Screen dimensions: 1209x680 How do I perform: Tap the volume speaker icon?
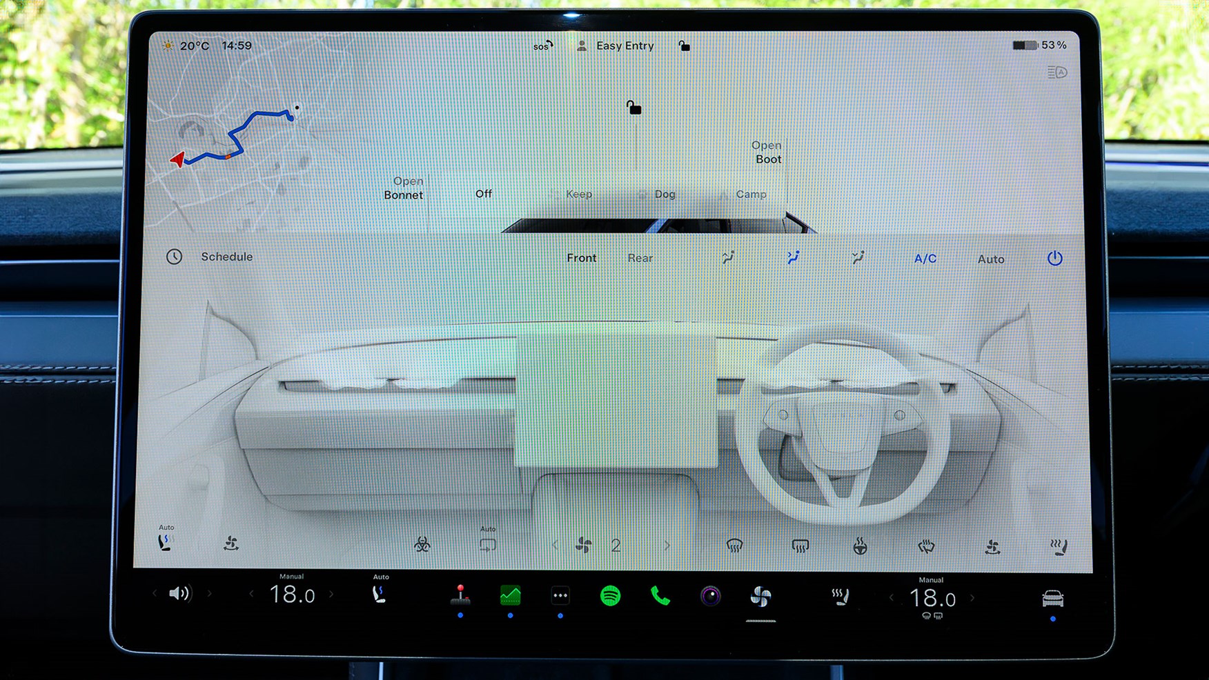point(179,593)
